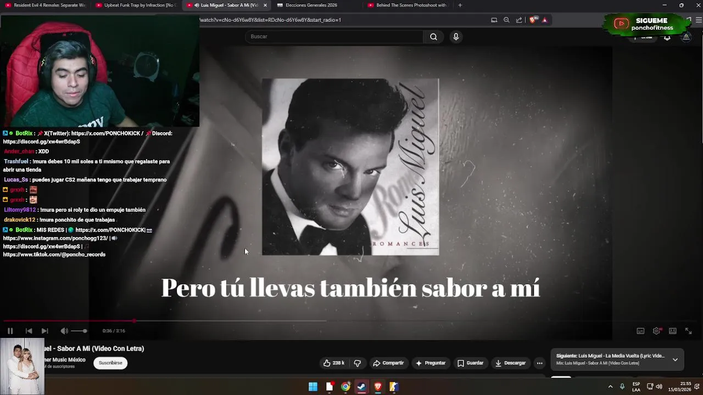Viewport: 703px width, 395px height.
Task: Open the player settings gear
Action: 656,331
